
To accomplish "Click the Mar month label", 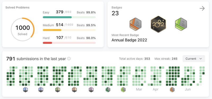I will click(x=139, y=89).
